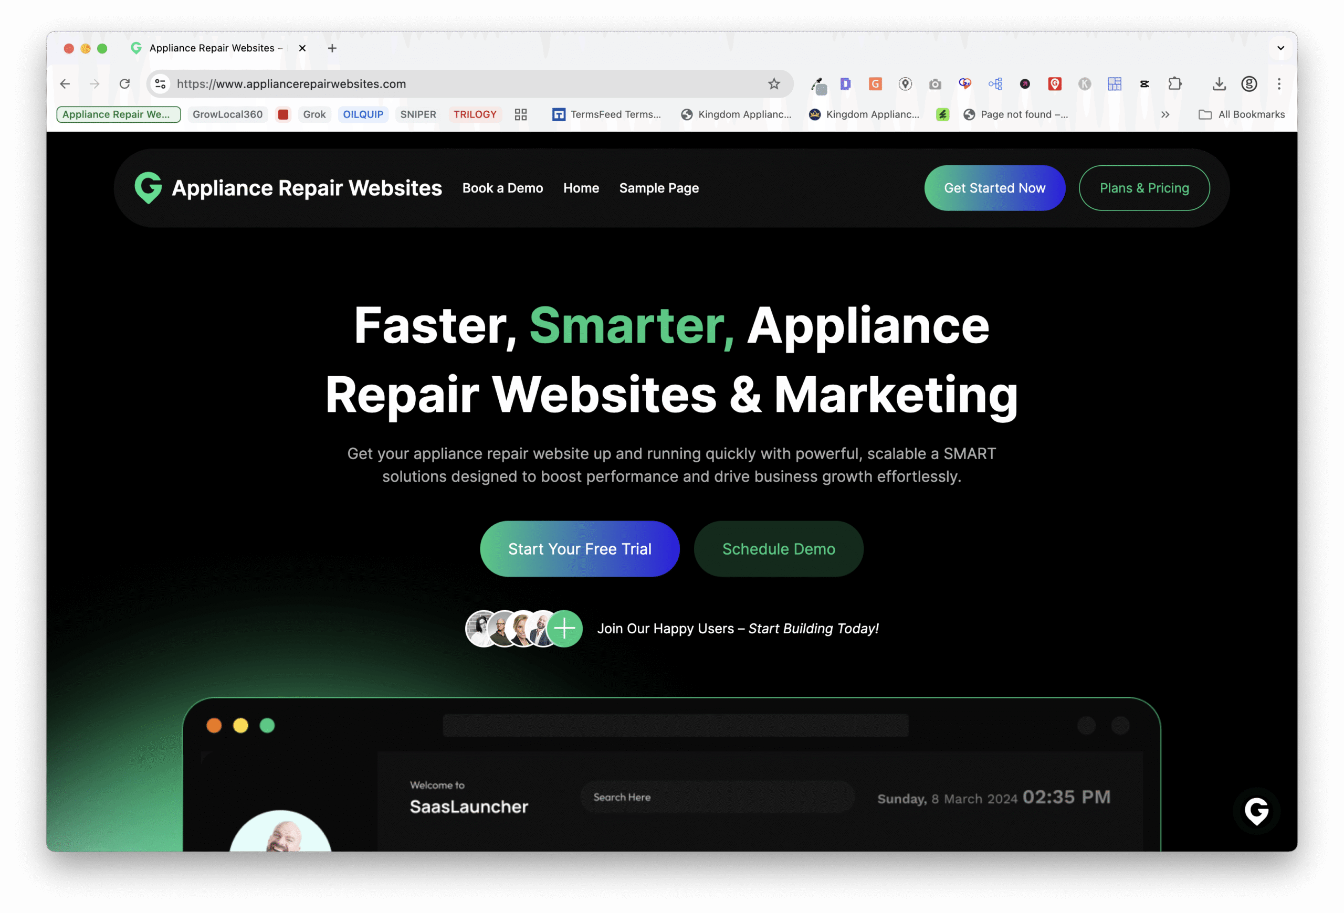The image size is (1344, 913).
Task: Click the browser forward arrow
Action: pos(94,84)
